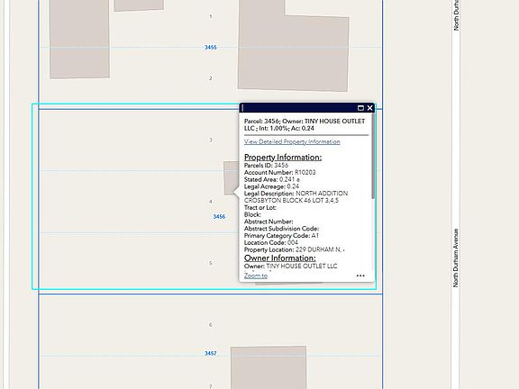
Task: Select the 3457 parcel number label
Action: point(211,353)
